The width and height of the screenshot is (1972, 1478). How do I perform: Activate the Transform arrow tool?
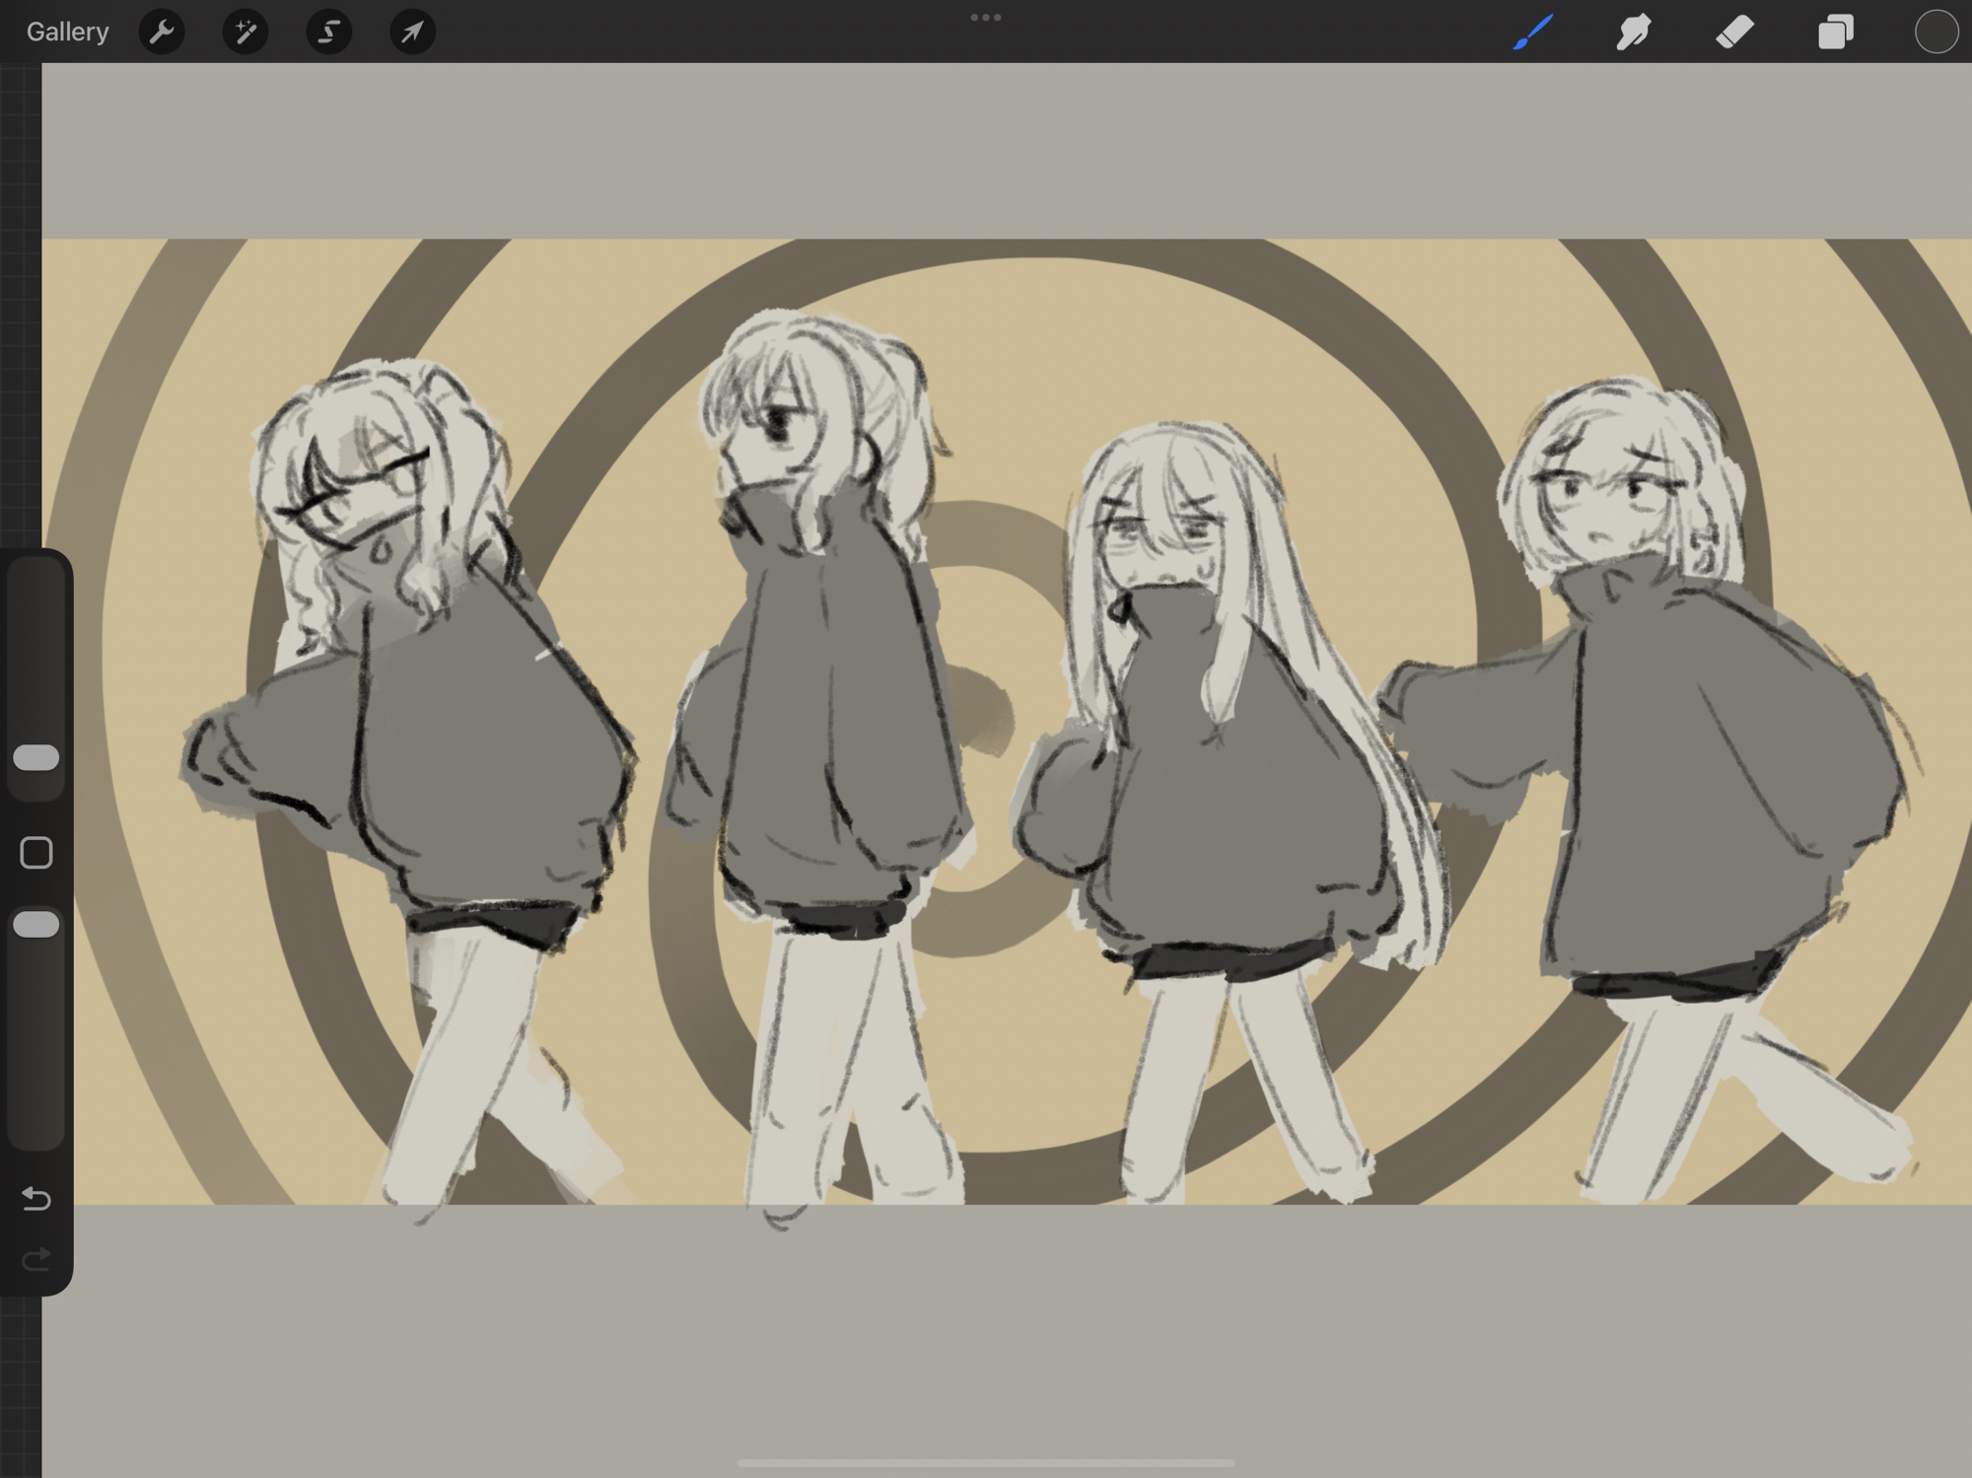[412, 32]
